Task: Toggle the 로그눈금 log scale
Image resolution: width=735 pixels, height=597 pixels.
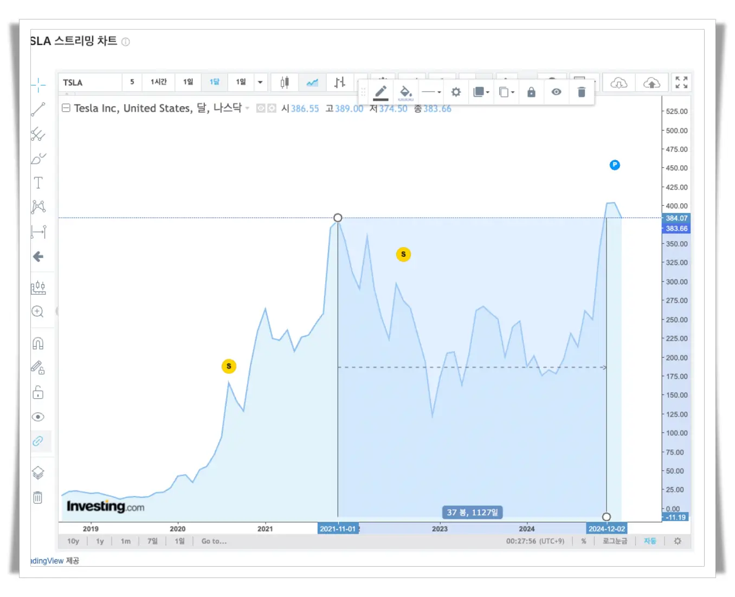Action: point(615,541)
